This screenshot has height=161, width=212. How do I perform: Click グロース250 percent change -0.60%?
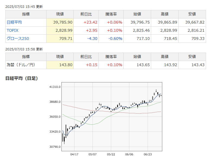(115, 38)
